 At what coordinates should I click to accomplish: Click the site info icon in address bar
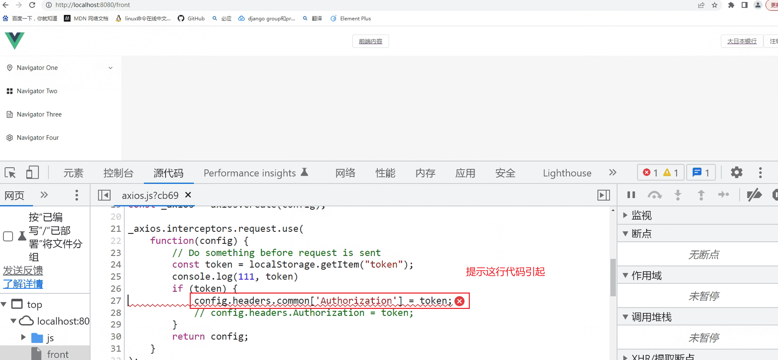click(49, 5)
